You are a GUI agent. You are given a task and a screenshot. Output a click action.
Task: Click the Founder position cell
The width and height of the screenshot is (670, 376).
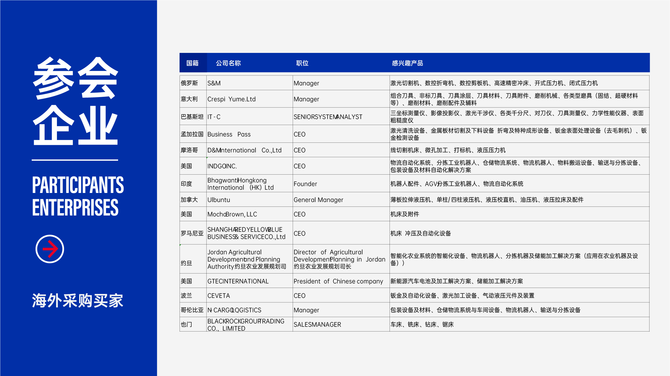(x=341, y=184)
